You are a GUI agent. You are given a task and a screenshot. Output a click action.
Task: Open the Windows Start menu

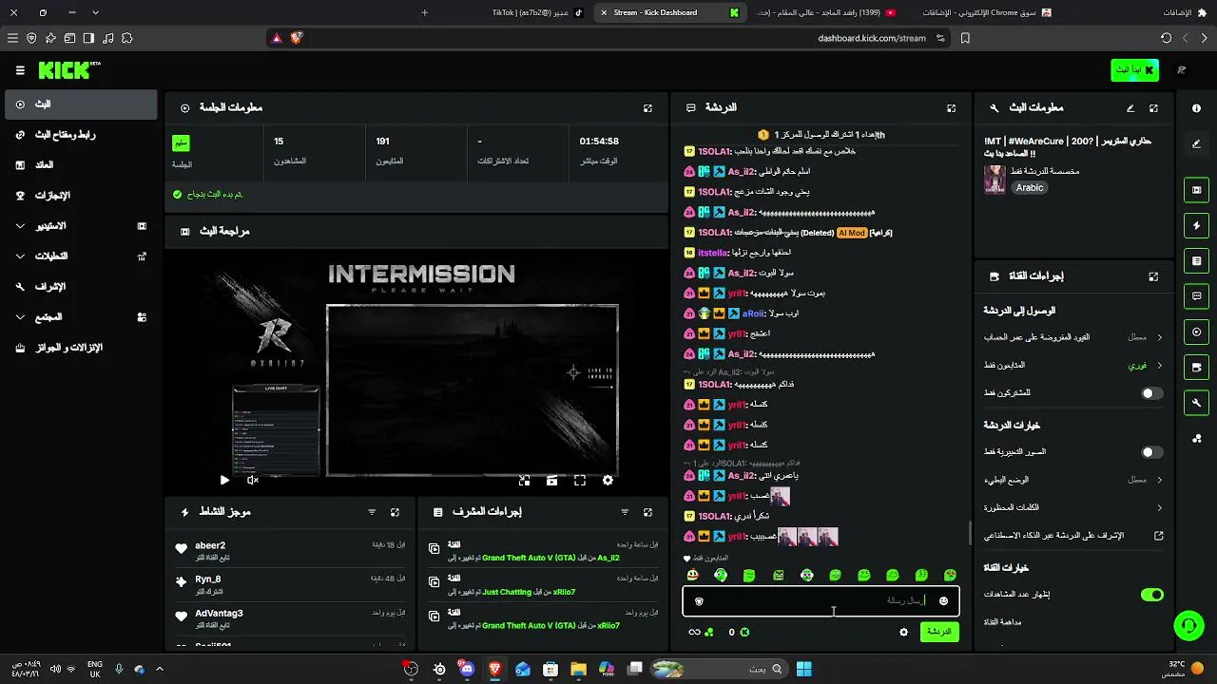click(x=803, y=669)
